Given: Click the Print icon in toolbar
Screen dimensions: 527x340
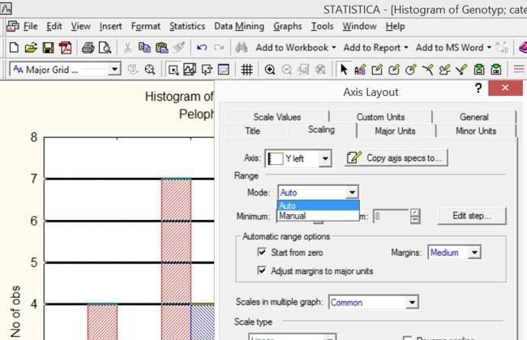Looking at the screenshot, I should pos(88,48).
